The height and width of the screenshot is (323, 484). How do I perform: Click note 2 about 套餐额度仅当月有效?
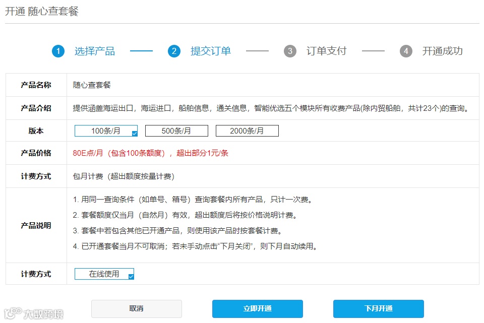[x=186, y=215]
